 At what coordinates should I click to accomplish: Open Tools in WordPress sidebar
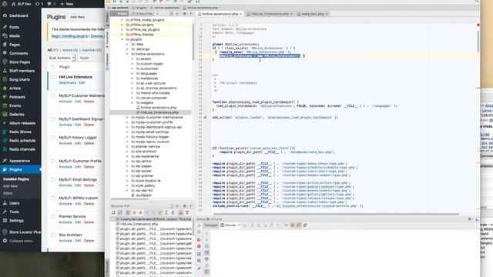(x=14, y=212)
